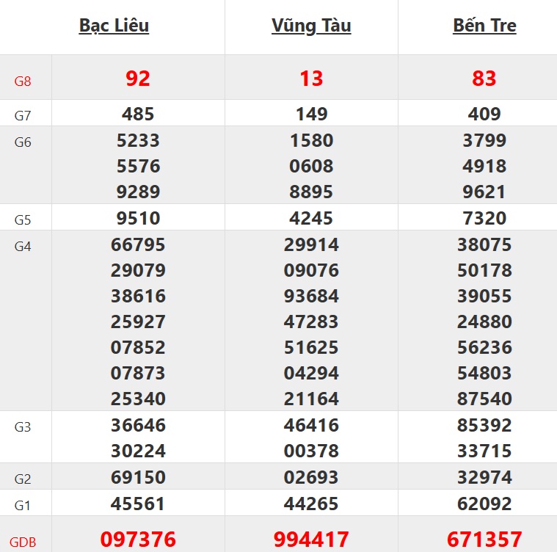This screenshot has height=552, width=557.
Task: Click G2 number 69150
Action: coord(138,478)
